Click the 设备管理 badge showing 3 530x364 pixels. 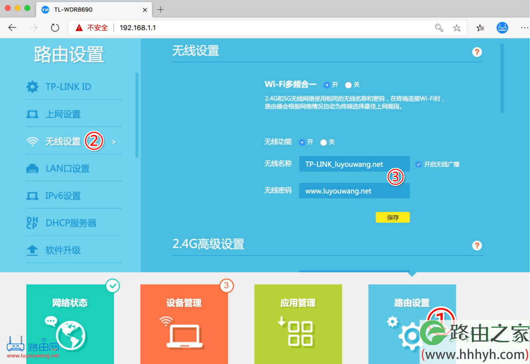[226, 286]
